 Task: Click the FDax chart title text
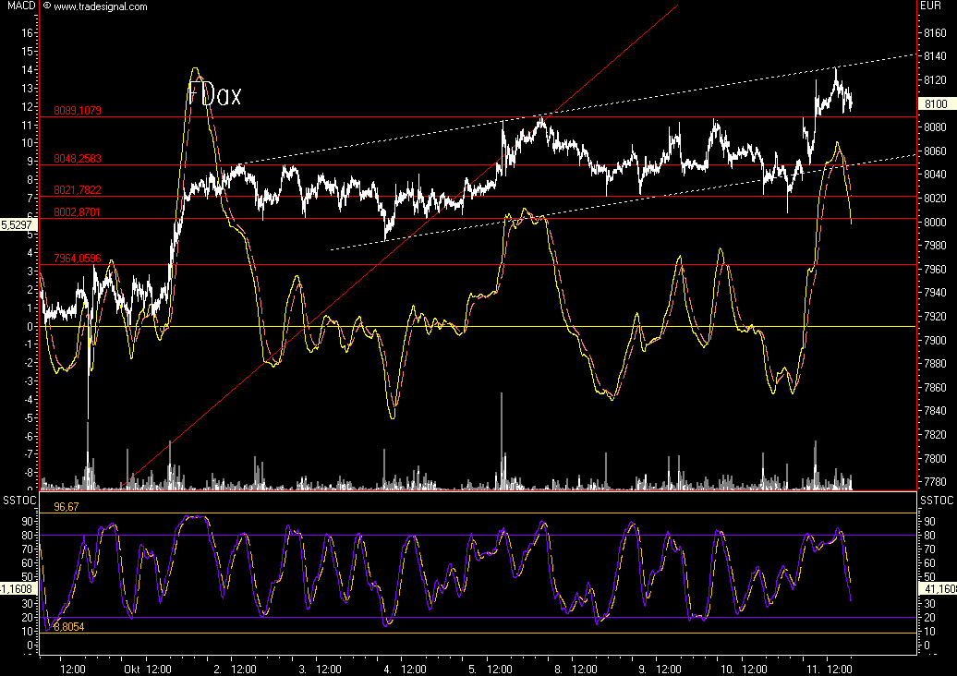point(214,94)
